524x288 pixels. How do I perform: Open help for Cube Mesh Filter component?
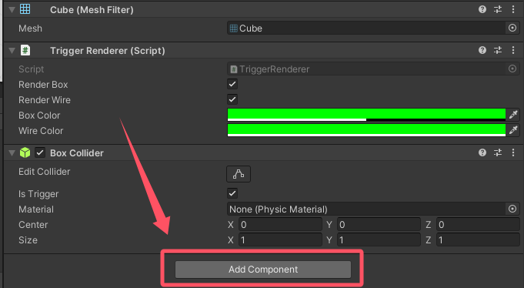pos(482,9)
